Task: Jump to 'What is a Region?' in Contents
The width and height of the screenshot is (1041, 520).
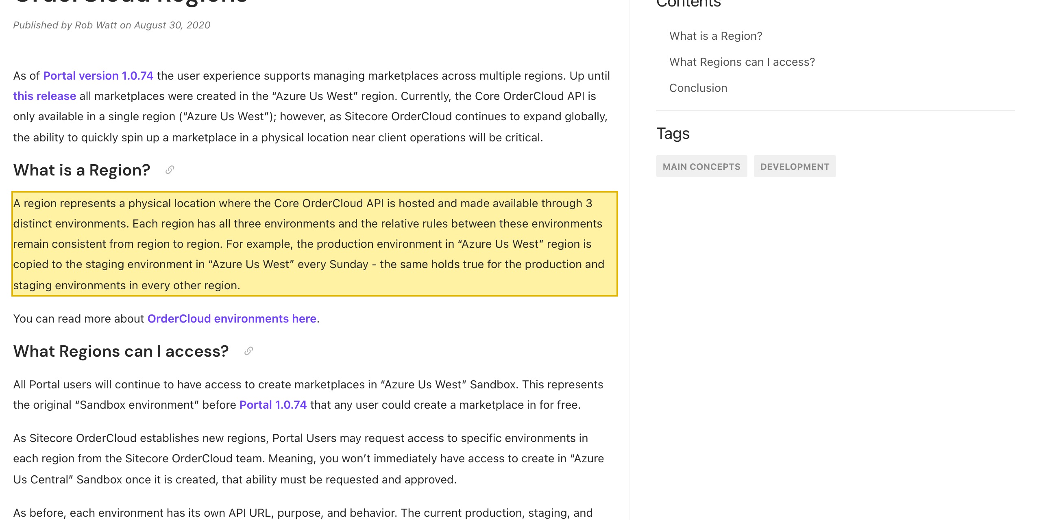Action: tap(716, 36)
